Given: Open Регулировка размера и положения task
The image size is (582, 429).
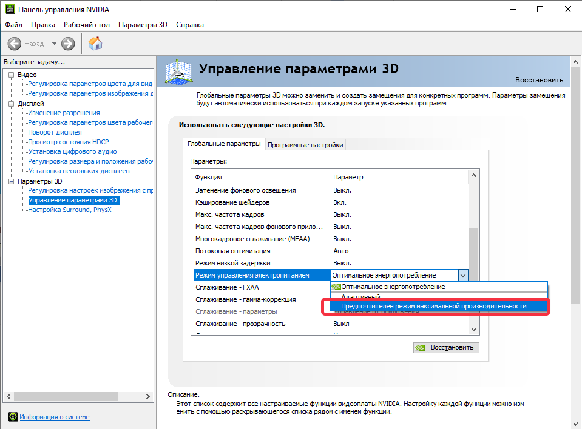Looking at the screenshot, I should tap(90, 162).
